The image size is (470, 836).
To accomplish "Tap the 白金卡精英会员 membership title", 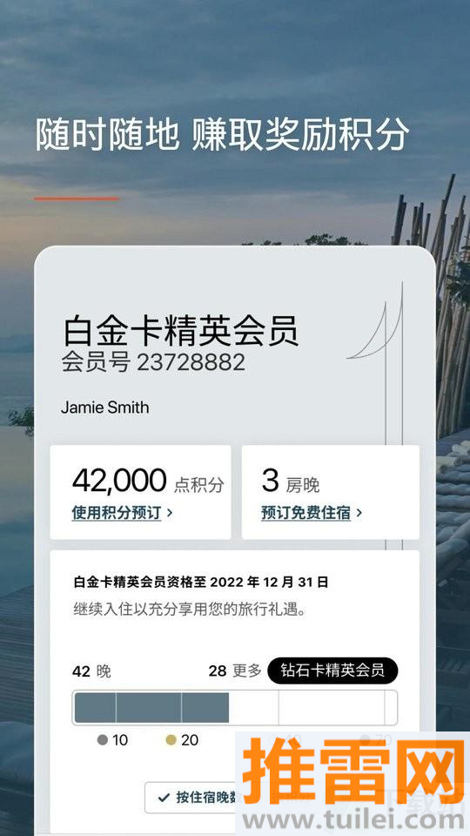I will [x=181, y=331].
